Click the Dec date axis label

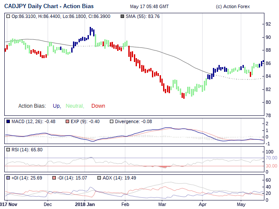pos(48,204)
